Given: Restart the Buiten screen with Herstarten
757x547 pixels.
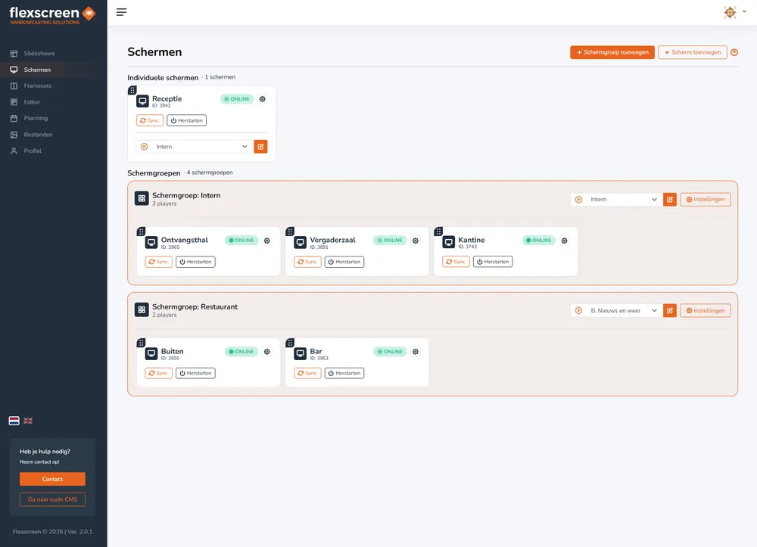Looking at the screenshot, I should (195, 373).
